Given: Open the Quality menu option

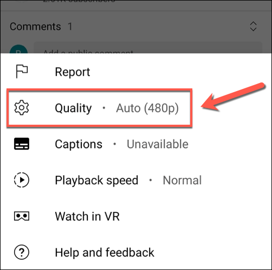Looking at the screenshot, I should (99, 108).
